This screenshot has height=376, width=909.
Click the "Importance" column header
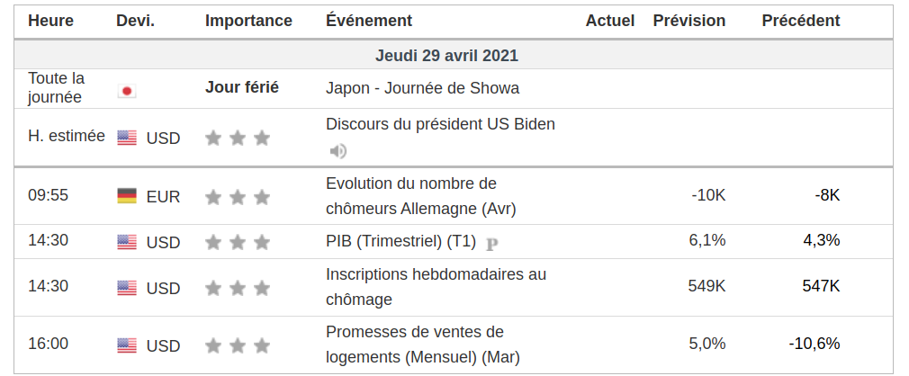coord(248,20)
